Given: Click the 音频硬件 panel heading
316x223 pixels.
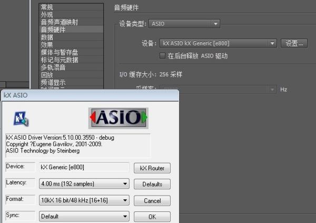Looking at the screenshot, I should click(126, 8).
